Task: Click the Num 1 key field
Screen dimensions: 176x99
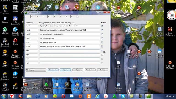Action: tap(32, 26)
